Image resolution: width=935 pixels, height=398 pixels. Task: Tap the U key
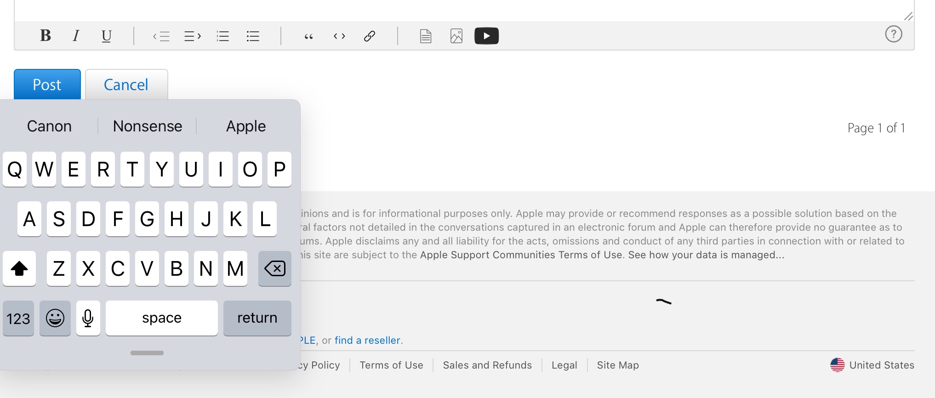(191, 169)
